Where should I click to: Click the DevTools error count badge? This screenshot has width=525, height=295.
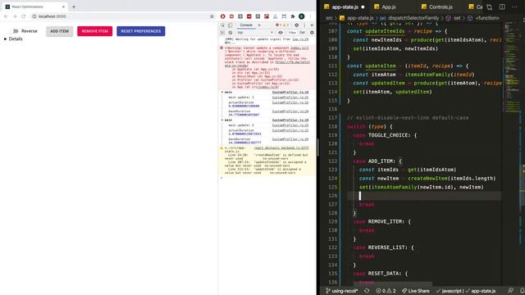[278, 25]
